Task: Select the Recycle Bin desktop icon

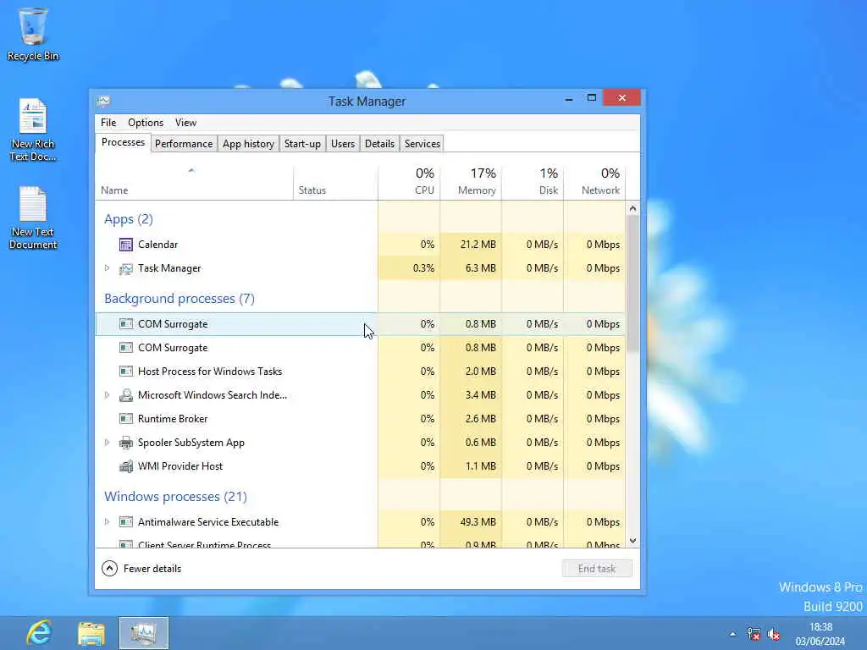Action: [33, 34]
